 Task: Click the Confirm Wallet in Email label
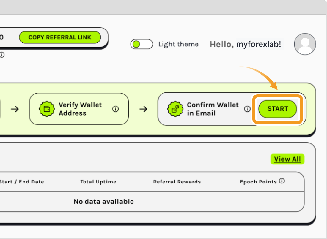click(x=213, y=109)
